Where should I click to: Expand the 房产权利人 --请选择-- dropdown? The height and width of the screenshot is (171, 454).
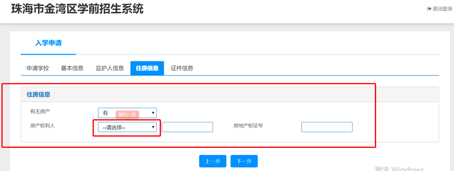tap(127, 127)
